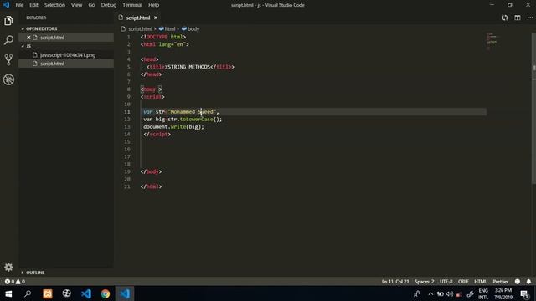This screenshot has height=301, width=536.
Task: Close script.html in Open Editors list
Action: coord(28,38)
